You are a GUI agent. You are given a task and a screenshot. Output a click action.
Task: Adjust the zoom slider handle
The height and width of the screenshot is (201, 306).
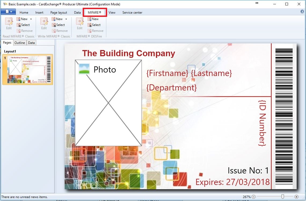coord(282,197)
